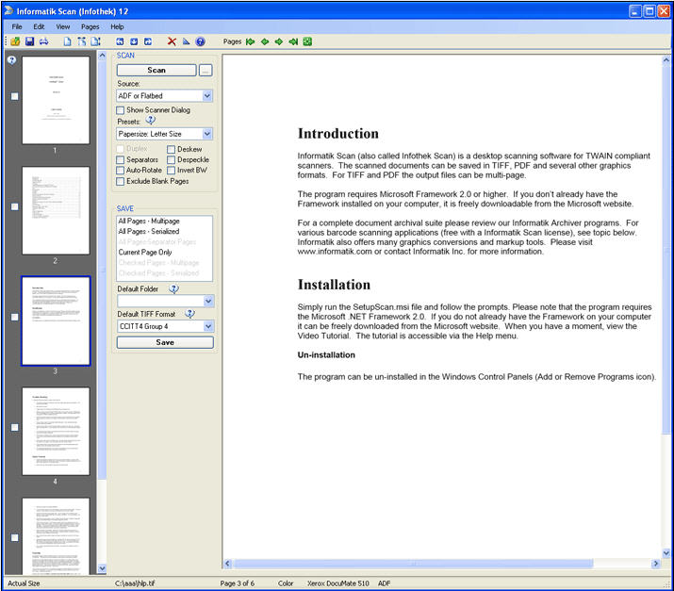This screenshot has width=674, height=591.
Task: Open the Pages menu
Action: click(x=90, y=26)
